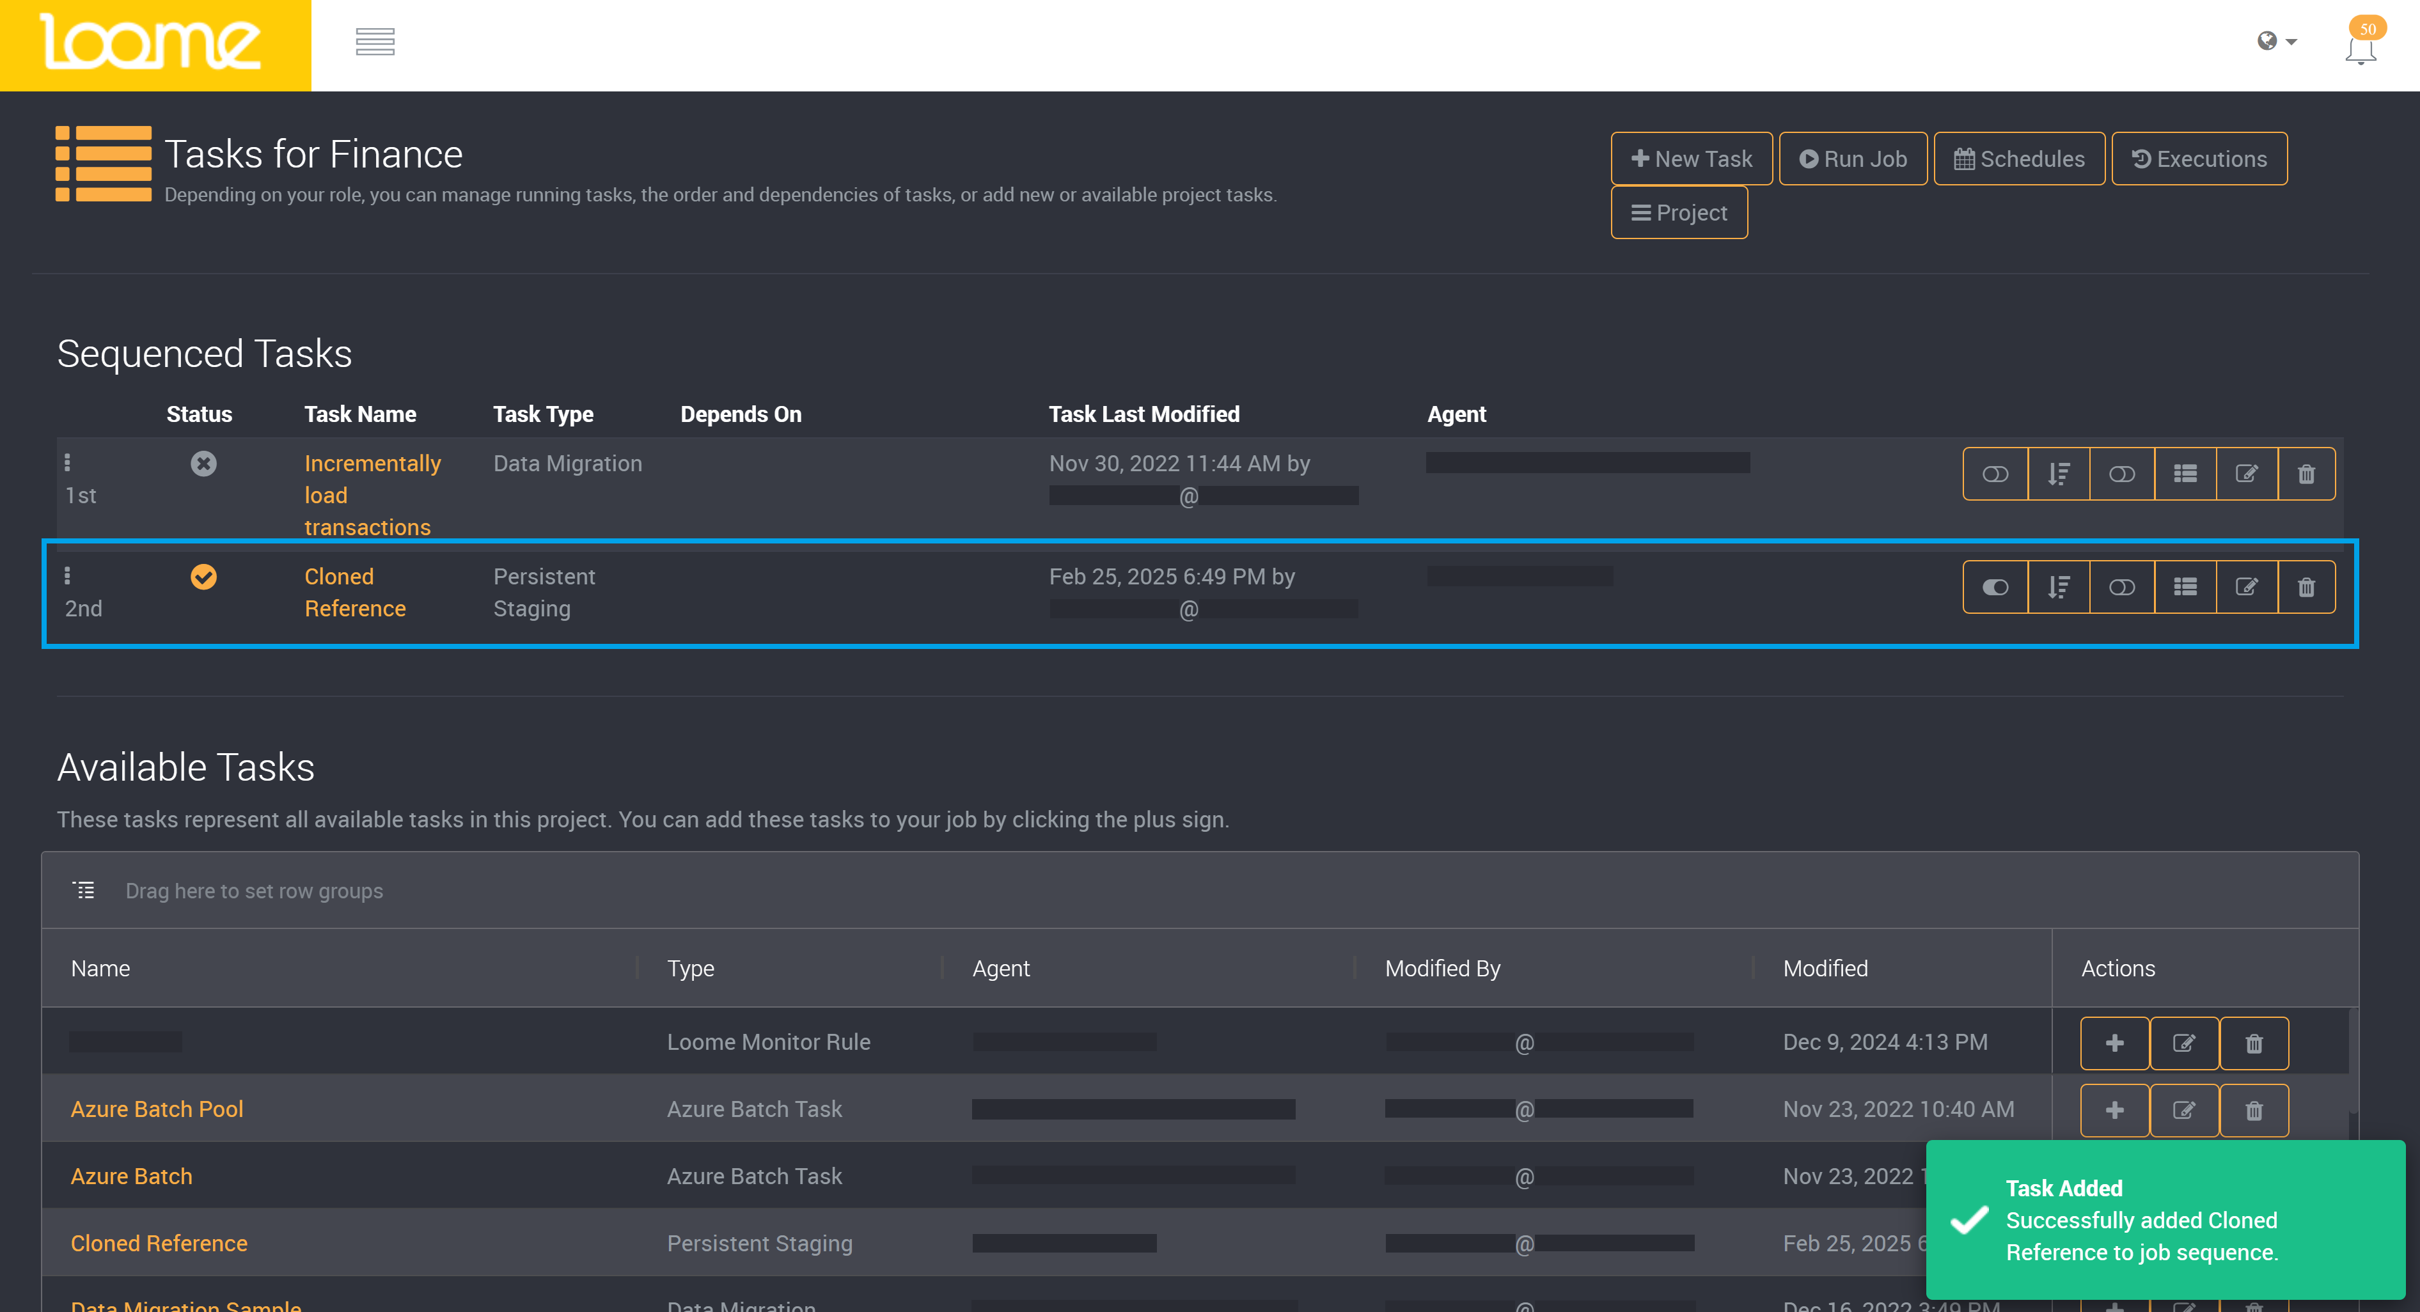Click the Depends On column header

tap(741, 414)
